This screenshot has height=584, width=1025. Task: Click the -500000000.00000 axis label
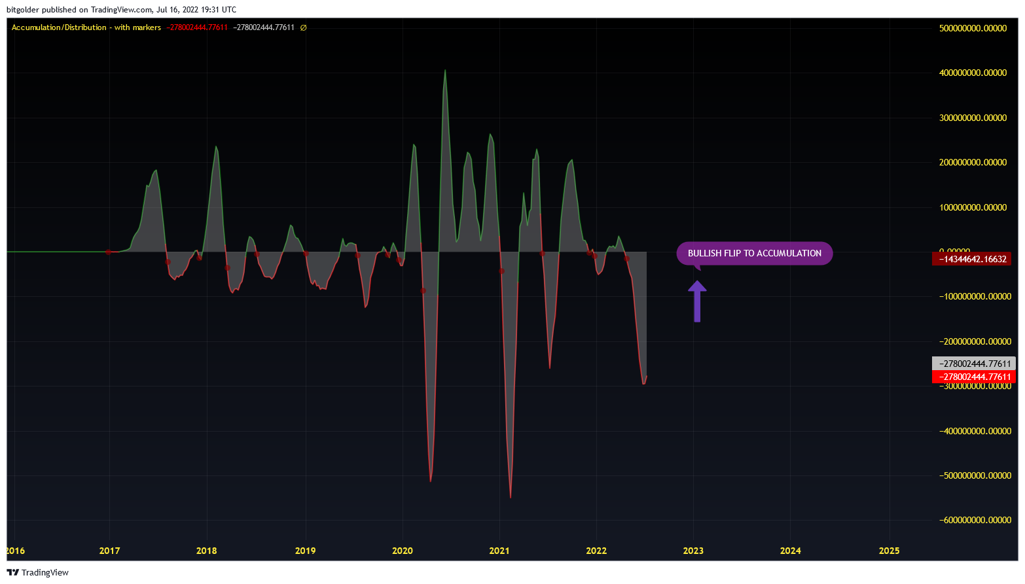(975, 475)
